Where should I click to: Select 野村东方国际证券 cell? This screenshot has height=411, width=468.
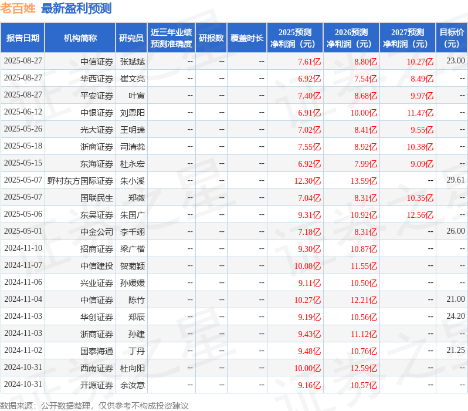click(80, 181)
